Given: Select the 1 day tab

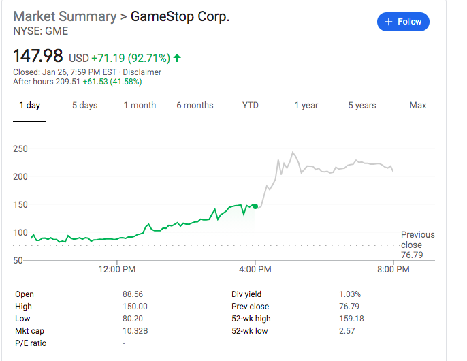Looking at the screenshot, I should point(29,106).
